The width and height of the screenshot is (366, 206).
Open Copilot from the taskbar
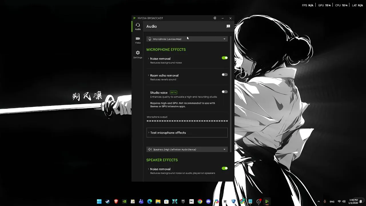point(216,201)
